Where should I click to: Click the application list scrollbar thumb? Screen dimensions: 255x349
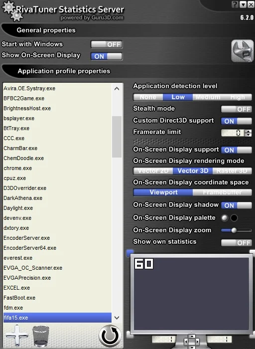[x=117, y=137]
